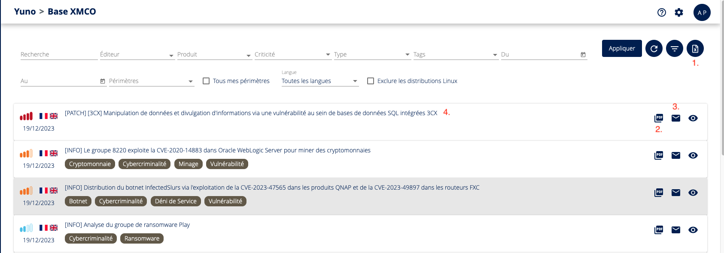Click the Excel export icon
724x253 pixels.
[x=695, y=49]
